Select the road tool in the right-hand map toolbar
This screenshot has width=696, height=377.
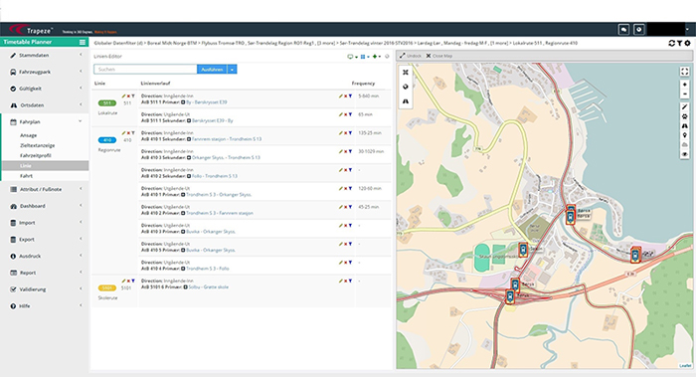coord(684,126)
